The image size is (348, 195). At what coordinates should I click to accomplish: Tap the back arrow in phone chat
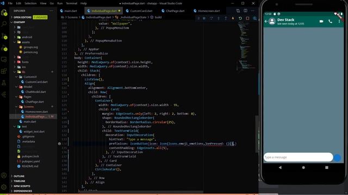tap(266, 22)
